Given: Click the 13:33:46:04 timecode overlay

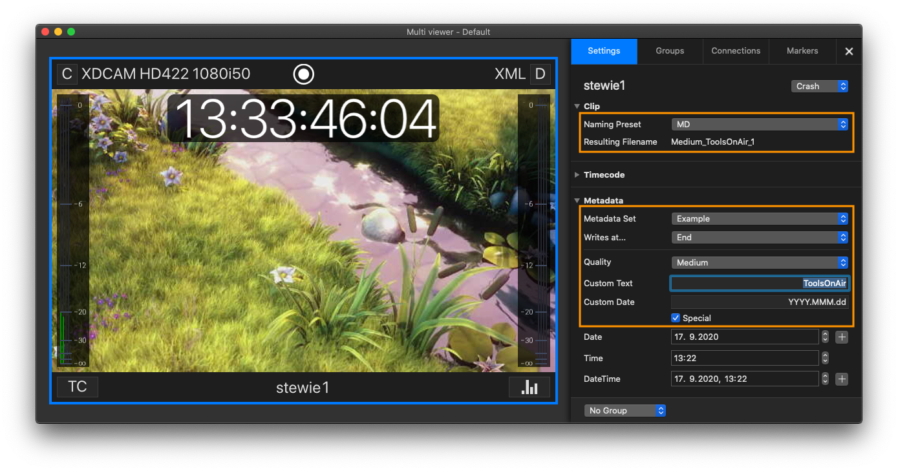Looking at the screenshot, I should click(303, 119).
